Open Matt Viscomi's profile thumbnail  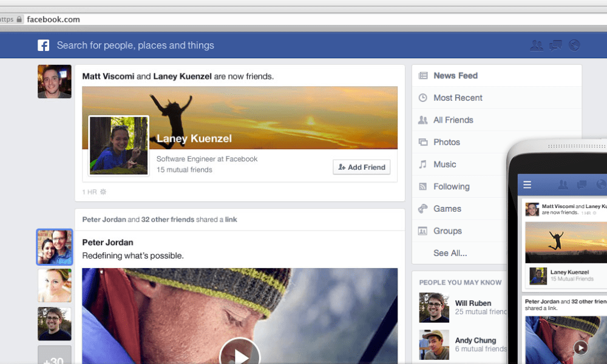pyautogui.click(x=54, y=81)
